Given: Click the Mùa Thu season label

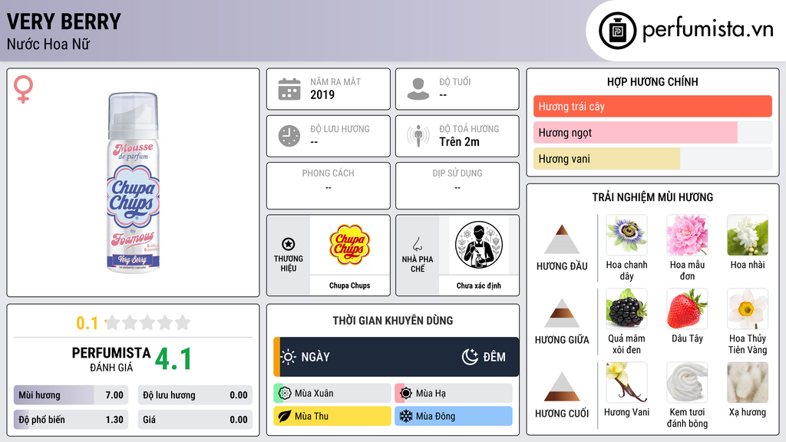Looking at the screenshot, I should pos(312,416).
